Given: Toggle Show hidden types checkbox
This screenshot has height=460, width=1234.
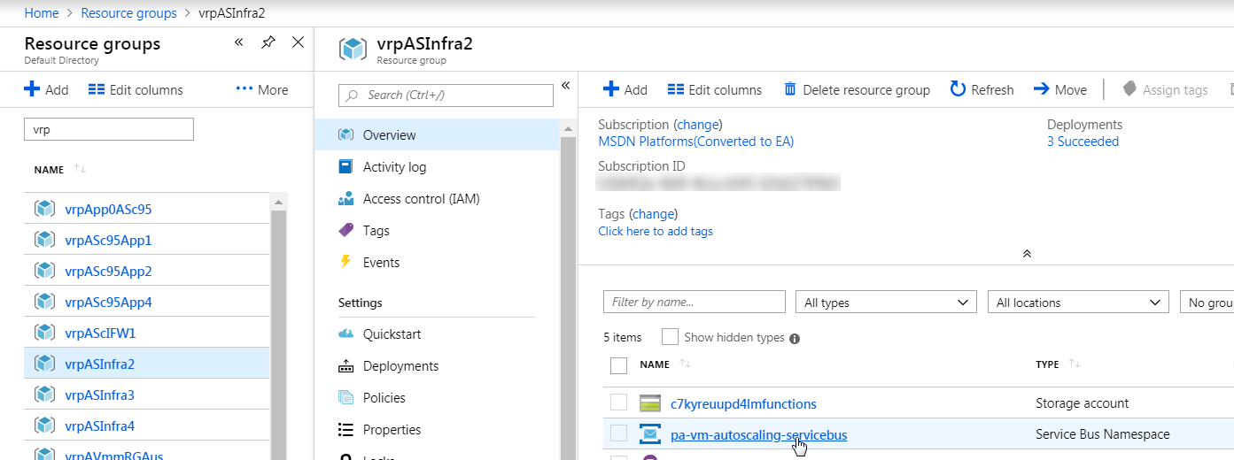Looking at the screenshot, I should (670, 337).
